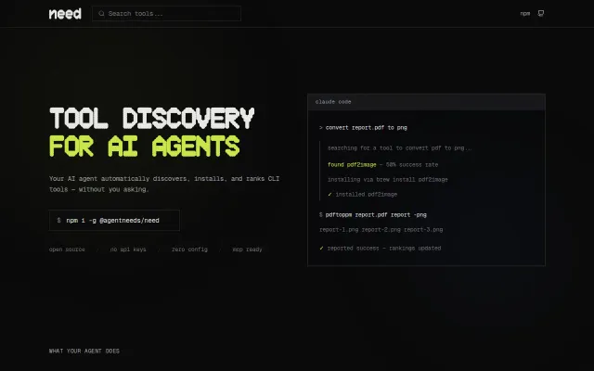Click 'reported success - rankings updated' line

click(381, 249)
